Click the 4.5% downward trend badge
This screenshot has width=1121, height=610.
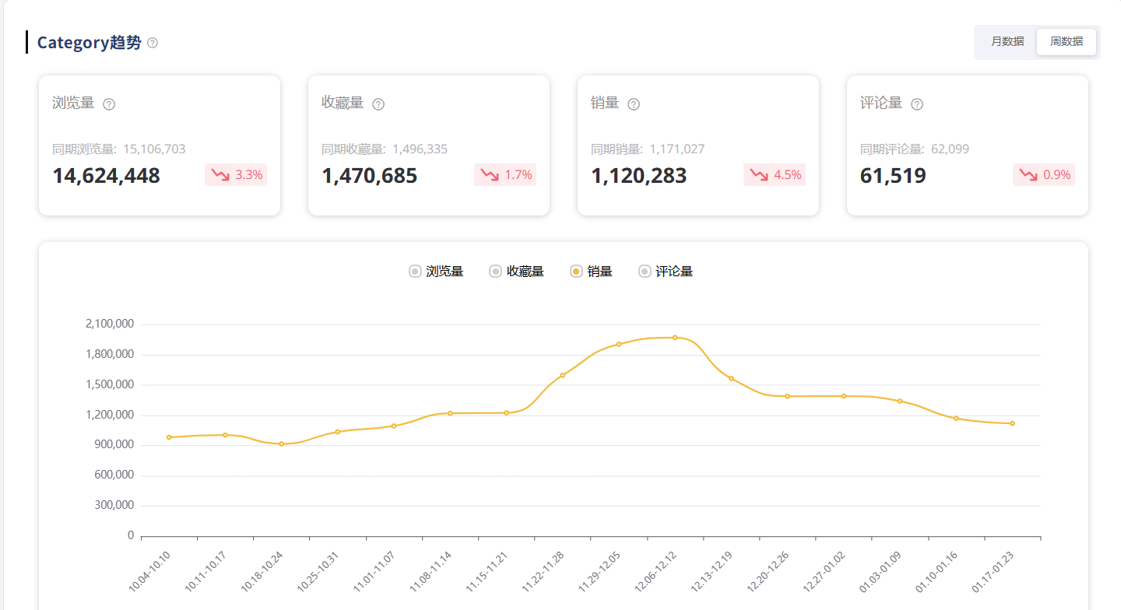click(x=775, y=175)
